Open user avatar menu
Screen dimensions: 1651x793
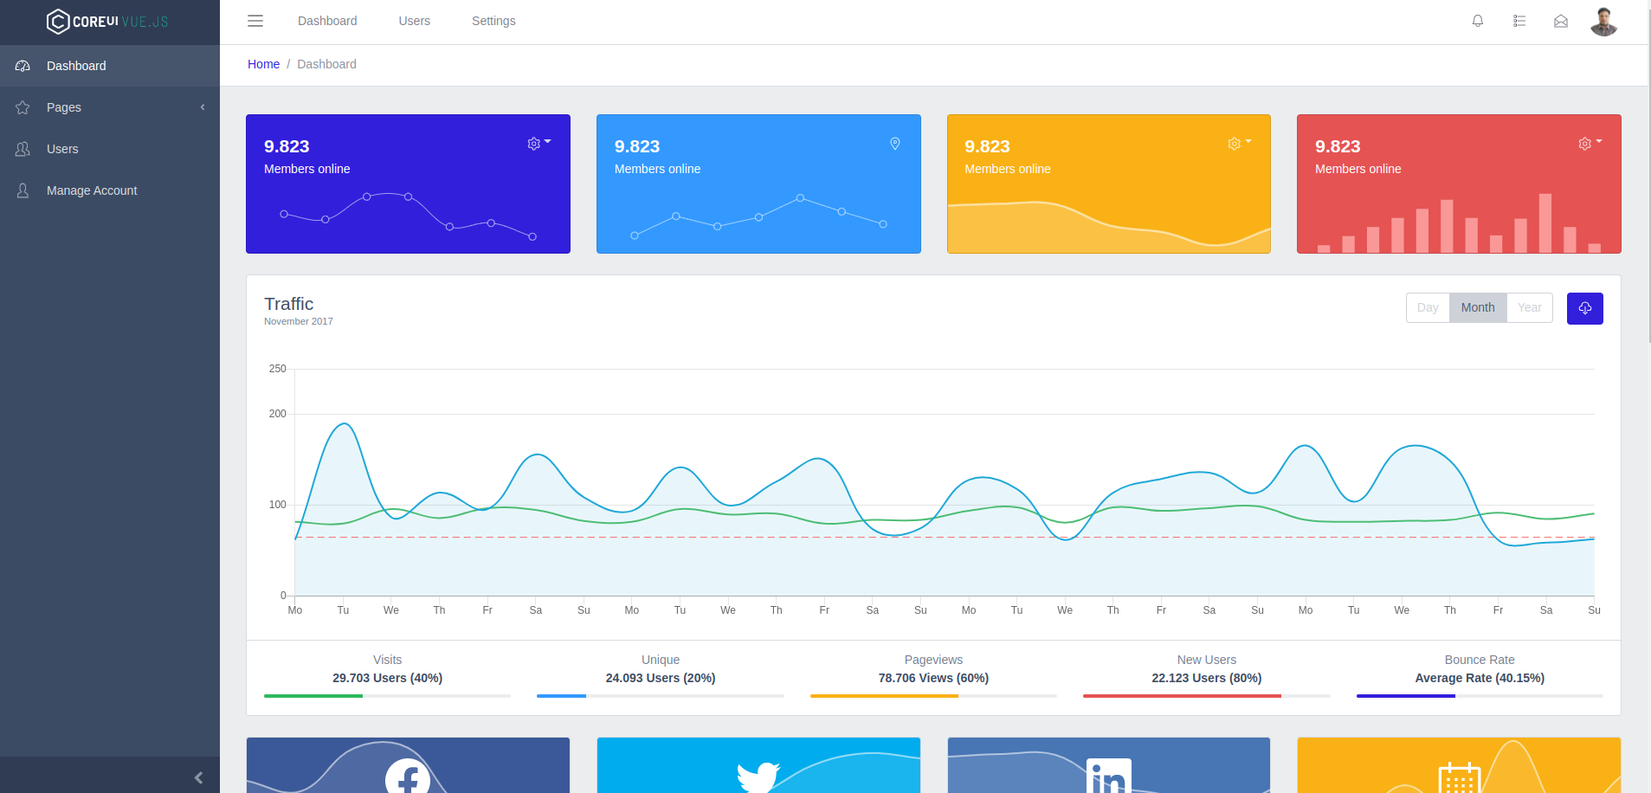coord(1603,22)
